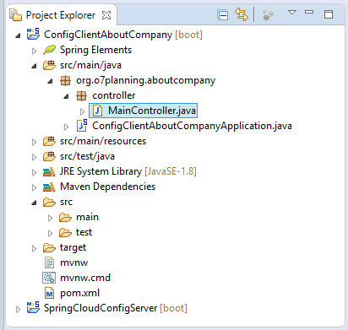Click the Spring Elements leaf icon
The width and height of the screenshot is (348, 330).
pyautogui.click(x=50, y=50)
